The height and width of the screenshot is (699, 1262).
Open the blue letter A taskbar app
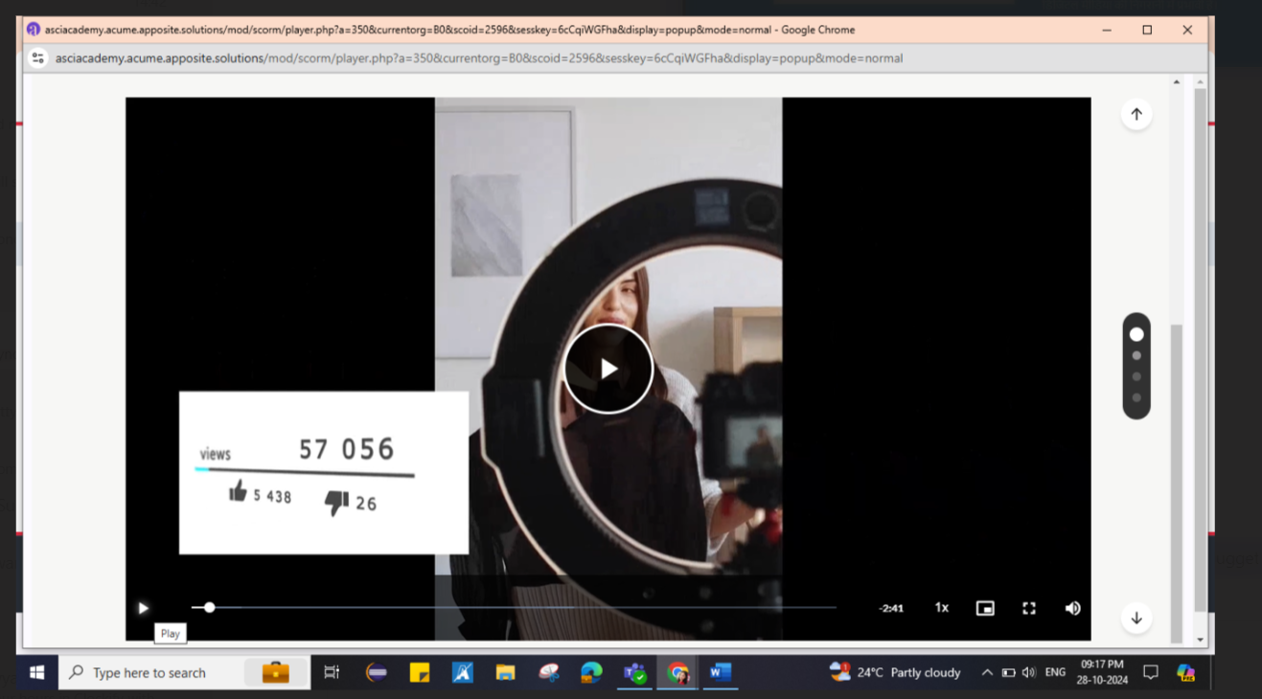click(463, 672)
